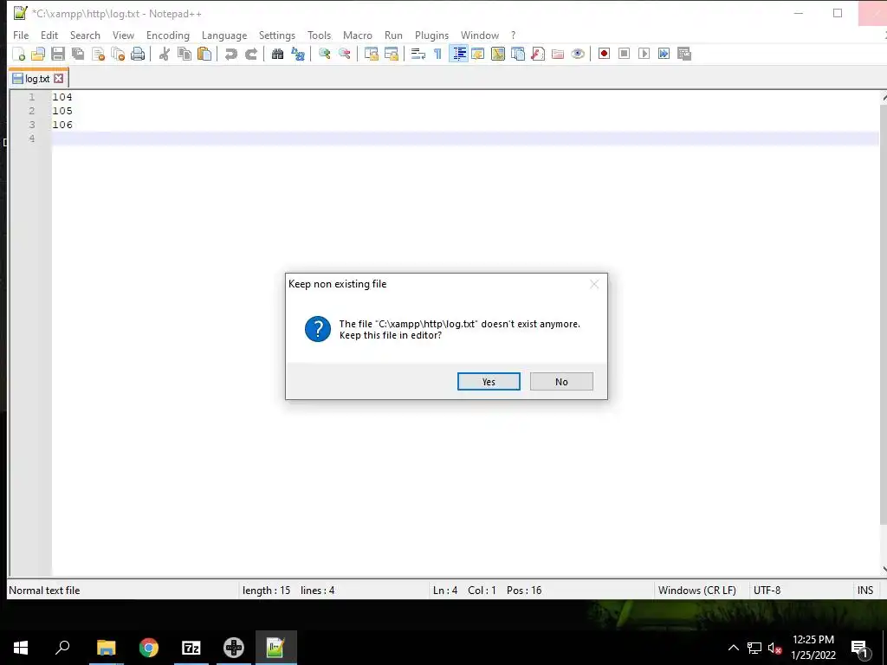The width and height of the screenshot is (887, 665).
Task: Toggle show all characters pilcrow icon
Action: (437, 54)
